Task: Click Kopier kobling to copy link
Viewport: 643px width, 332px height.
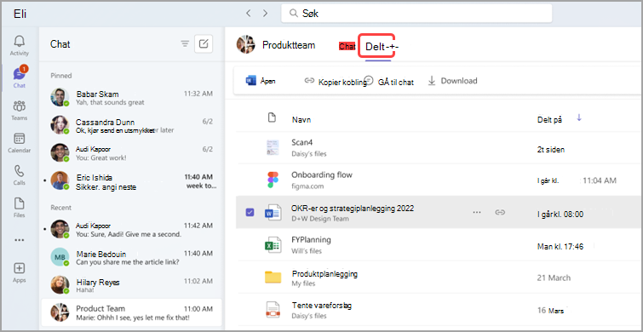Action: tap(336, 82)
